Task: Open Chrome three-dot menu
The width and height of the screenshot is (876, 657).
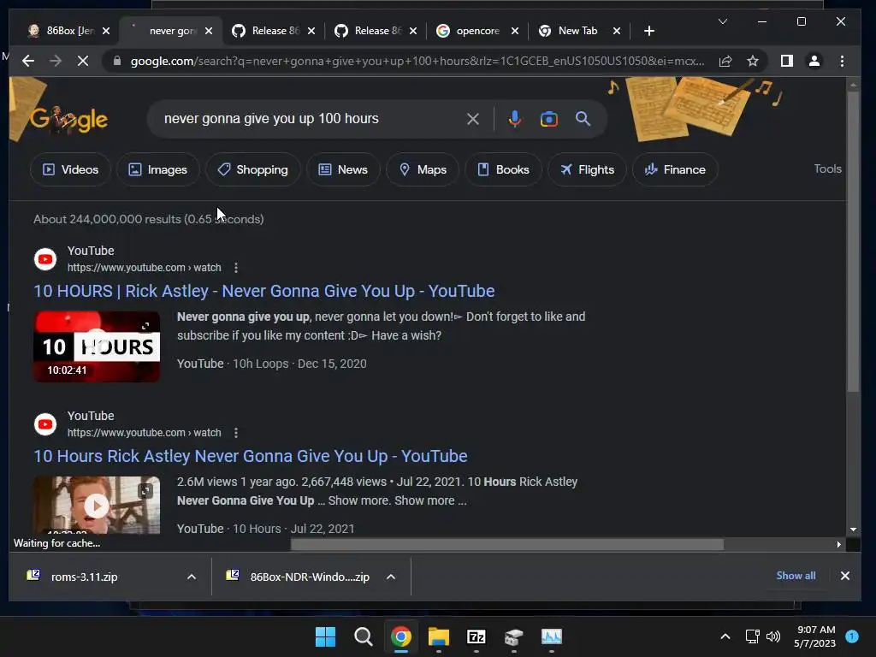Action: click(842, 61)
